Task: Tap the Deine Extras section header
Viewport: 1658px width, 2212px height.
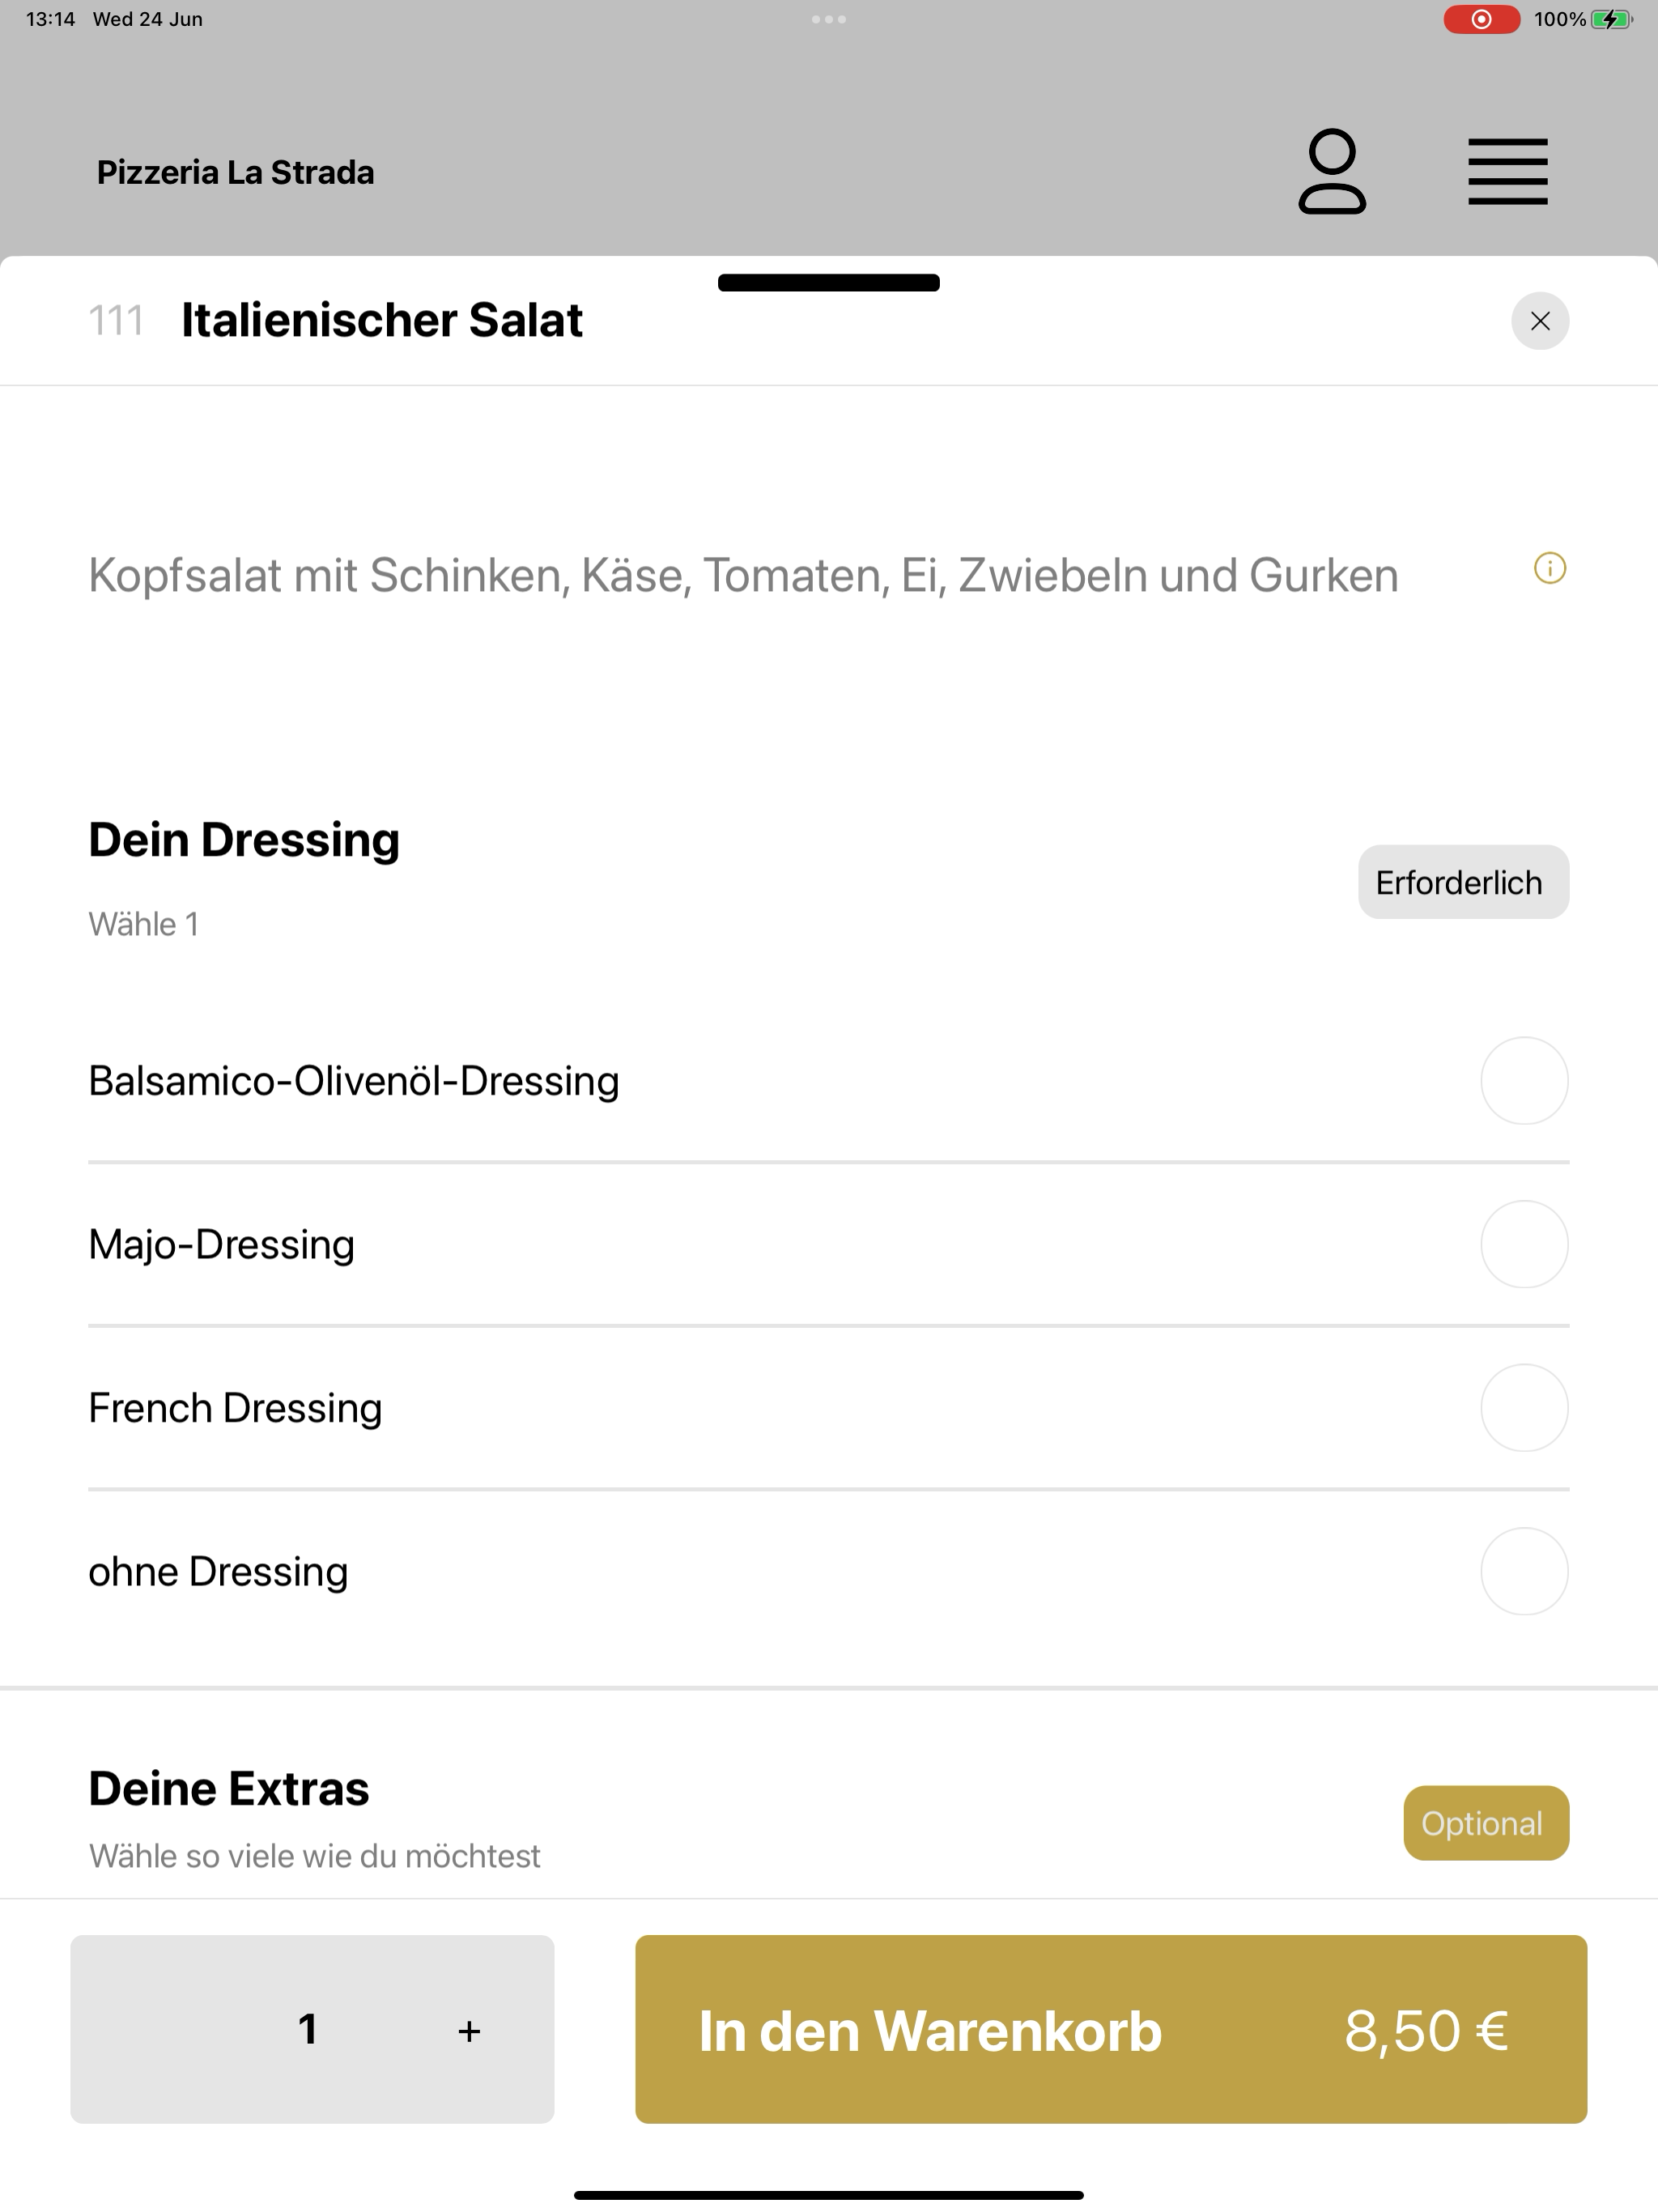Action: 229,1789
